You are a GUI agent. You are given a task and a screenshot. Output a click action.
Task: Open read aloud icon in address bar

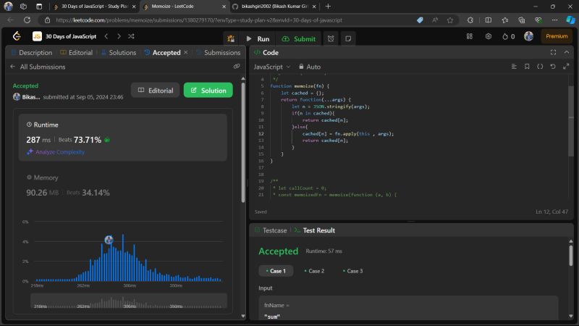[x=435, y=20]
